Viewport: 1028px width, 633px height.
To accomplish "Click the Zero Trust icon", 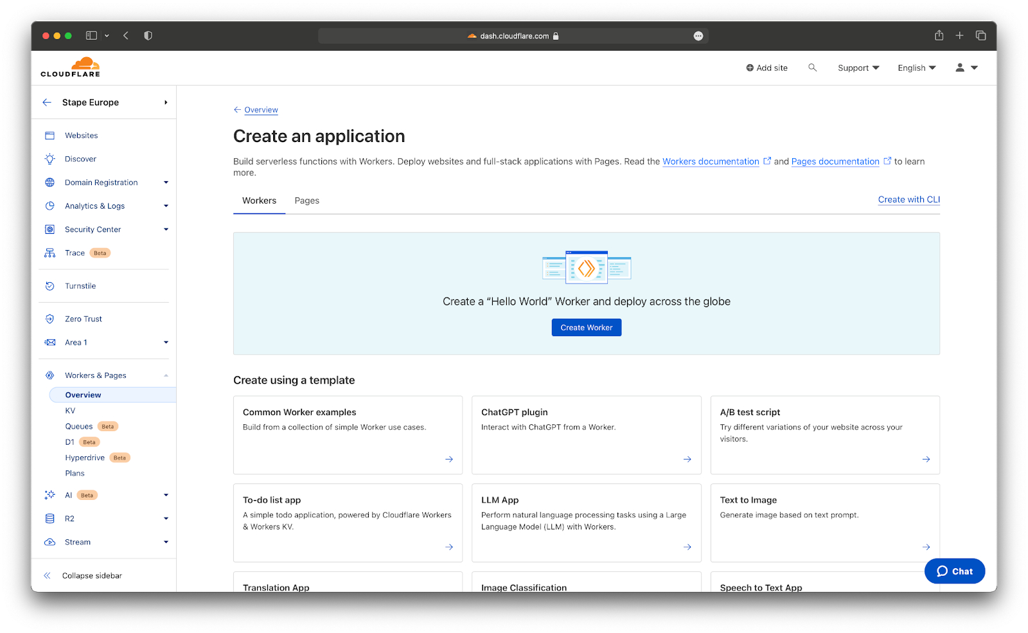I will tap(49, 319).
